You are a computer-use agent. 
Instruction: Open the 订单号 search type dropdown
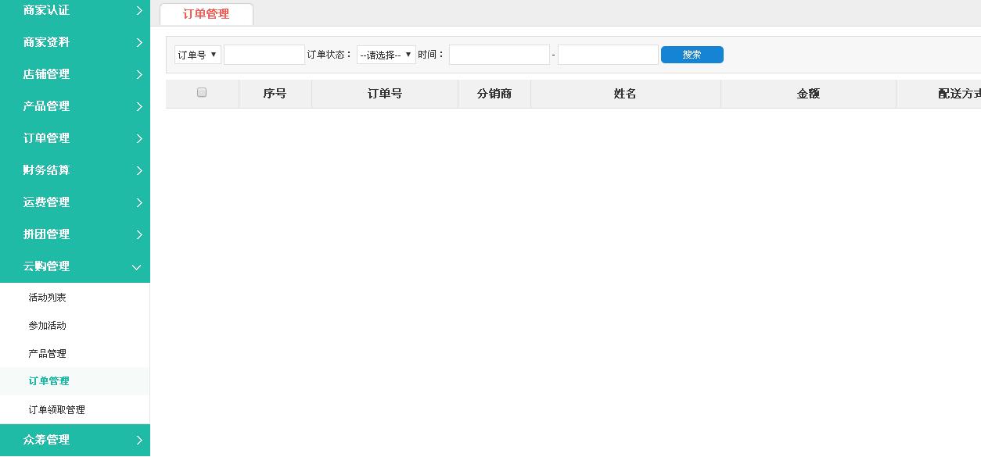point(198,55)
